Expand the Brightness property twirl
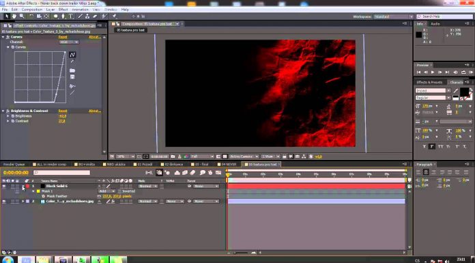Screen dimensions: 475x263 coord(8,116)
